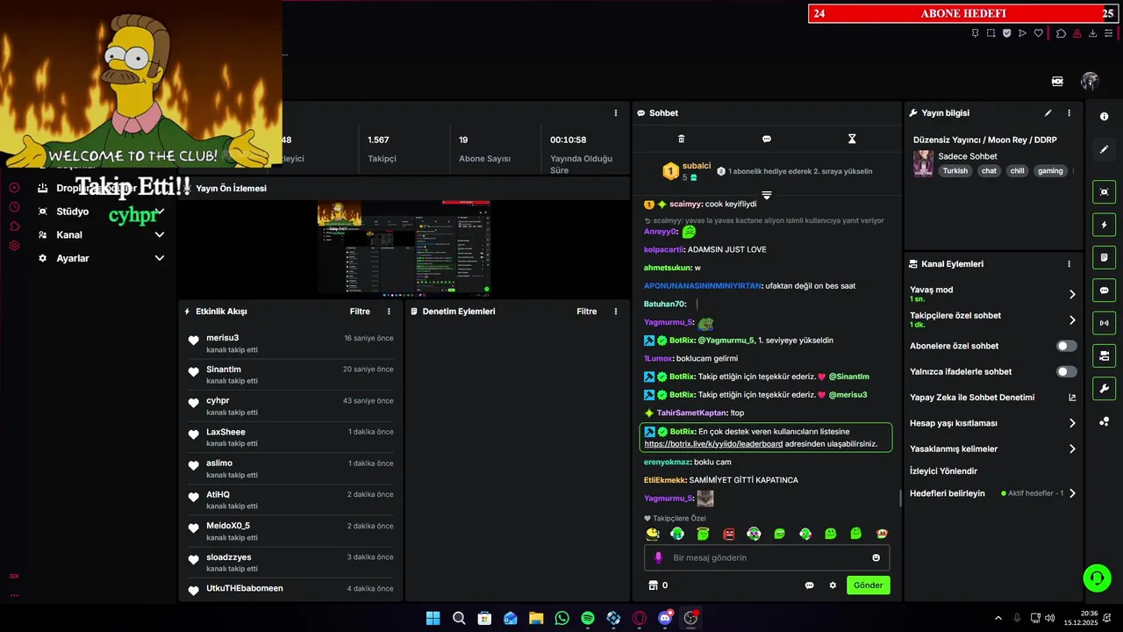
Task: Click the trash icon in Sohbet toolbar
Action: pos(681,139)
